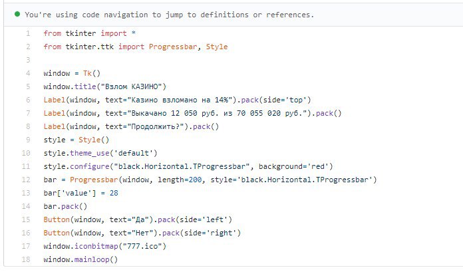Click 'Progressbar' in the line 2 import statement
The image size is (463, 278).
click(x=173, y=47)
